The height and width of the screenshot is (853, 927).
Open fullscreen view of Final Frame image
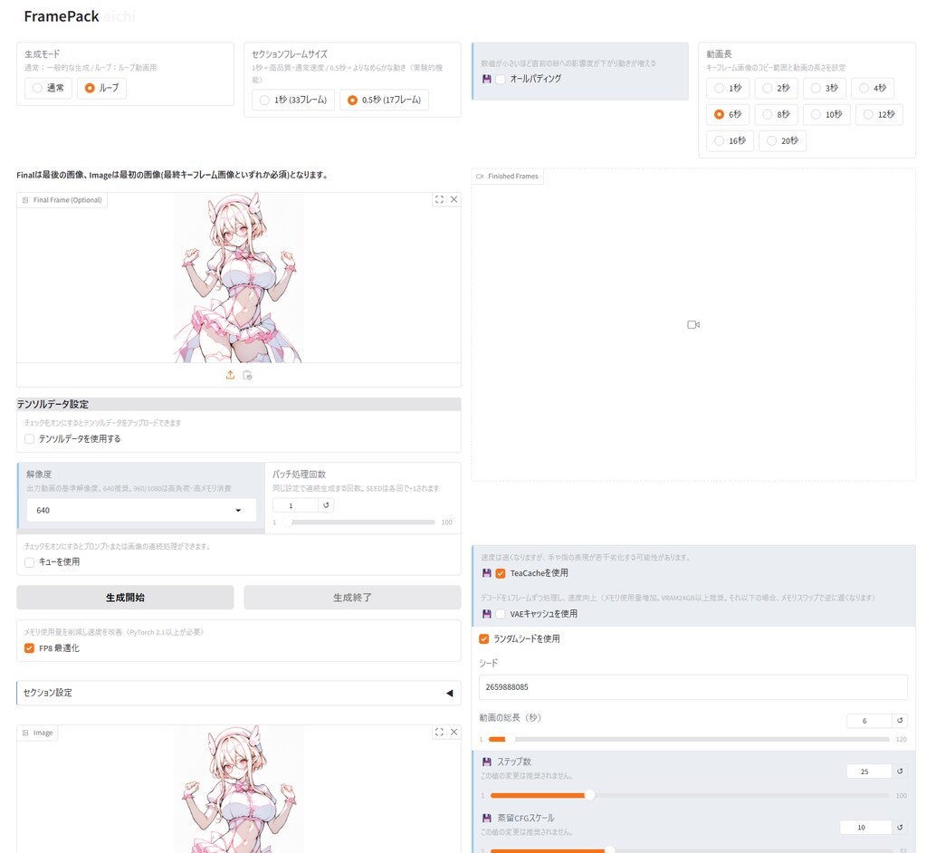(x=439, y=200)
